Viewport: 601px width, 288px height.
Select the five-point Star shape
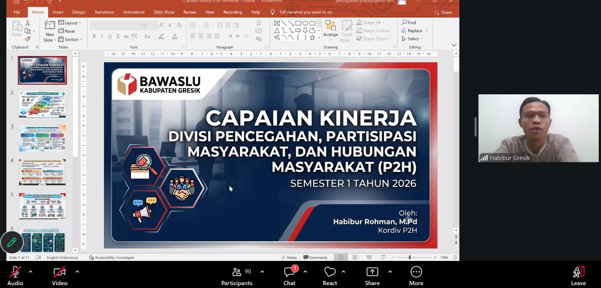click(x=312, y=38)
